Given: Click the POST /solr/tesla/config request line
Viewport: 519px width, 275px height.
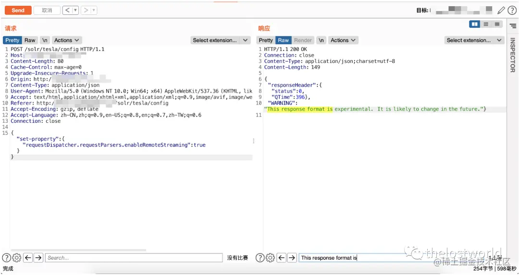Looking at the screenshot, I should point(58,49).
